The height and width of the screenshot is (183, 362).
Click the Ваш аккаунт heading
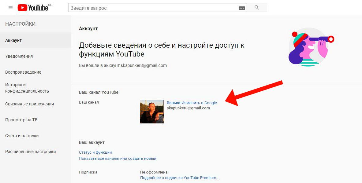point(92,142)
